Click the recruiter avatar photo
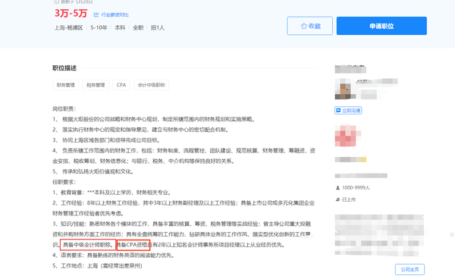Screen dimensions: 455x279 pos(345,89)
